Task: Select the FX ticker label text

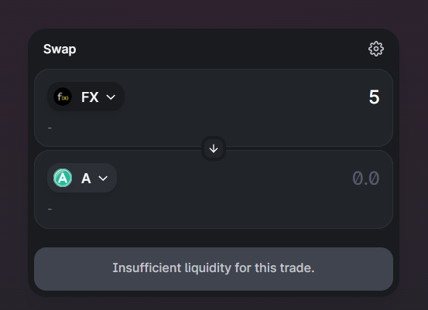Action: 90,97
